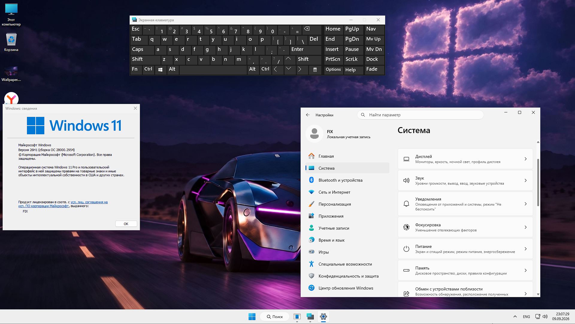Viewport: 575px width, 324px height.
Task: Open Персонализация section
Action: click(347, 204)
